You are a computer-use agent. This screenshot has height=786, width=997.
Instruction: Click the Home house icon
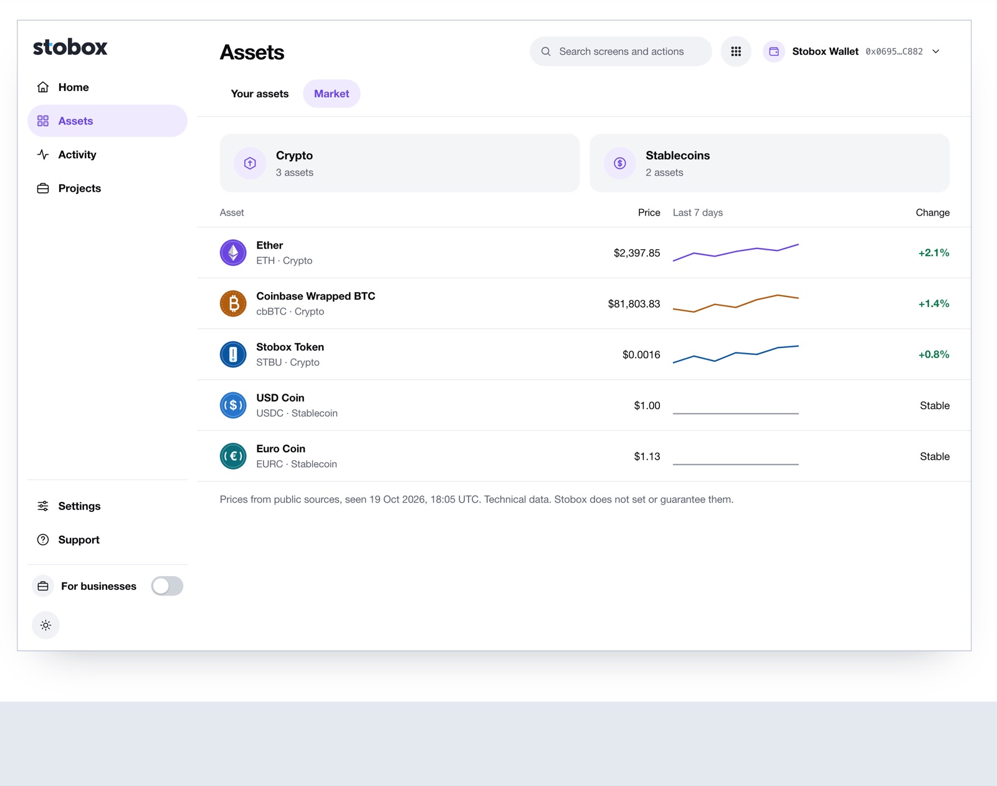click(x=43, y=87)
